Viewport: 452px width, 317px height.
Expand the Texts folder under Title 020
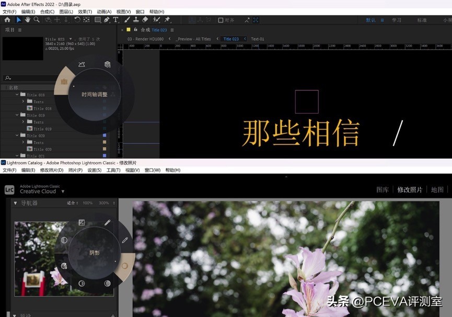pos(23,141)
